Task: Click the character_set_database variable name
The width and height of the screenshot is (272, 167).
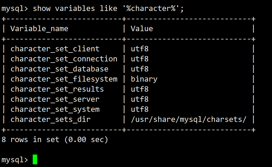Action: (x=59, y=69)
